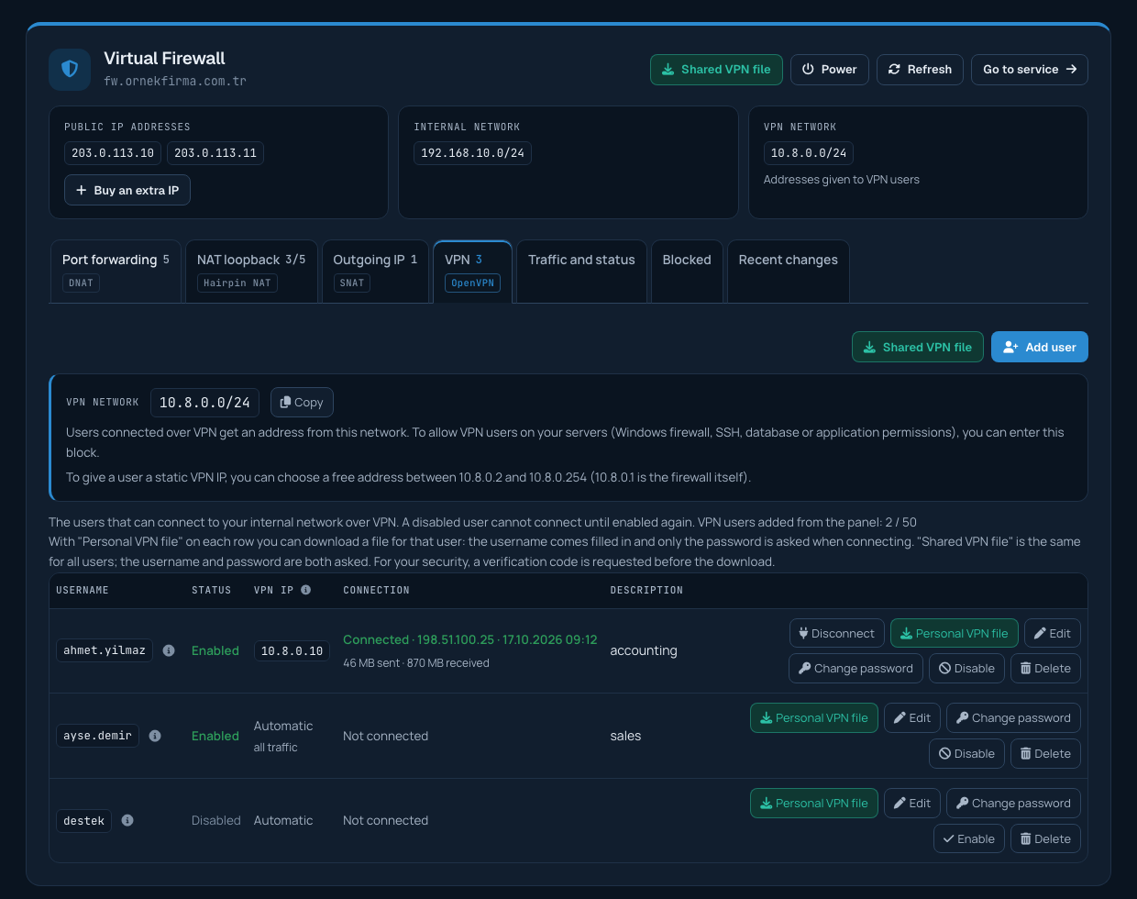1137x899 pixels.
Task: Delete the ahmet.yilmaz user
Action: click(1045, 668)
